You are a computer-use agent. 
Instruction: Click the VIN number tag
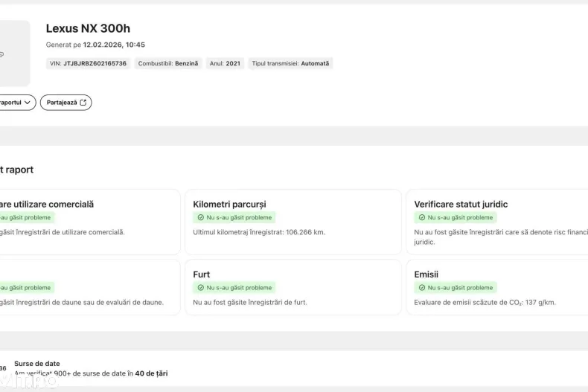(88, 64)
